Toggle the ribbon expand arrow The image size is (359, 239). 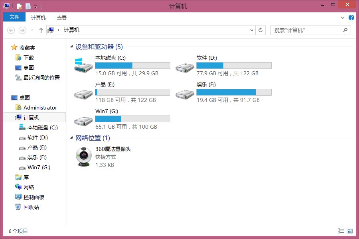(x=342, y=18)
